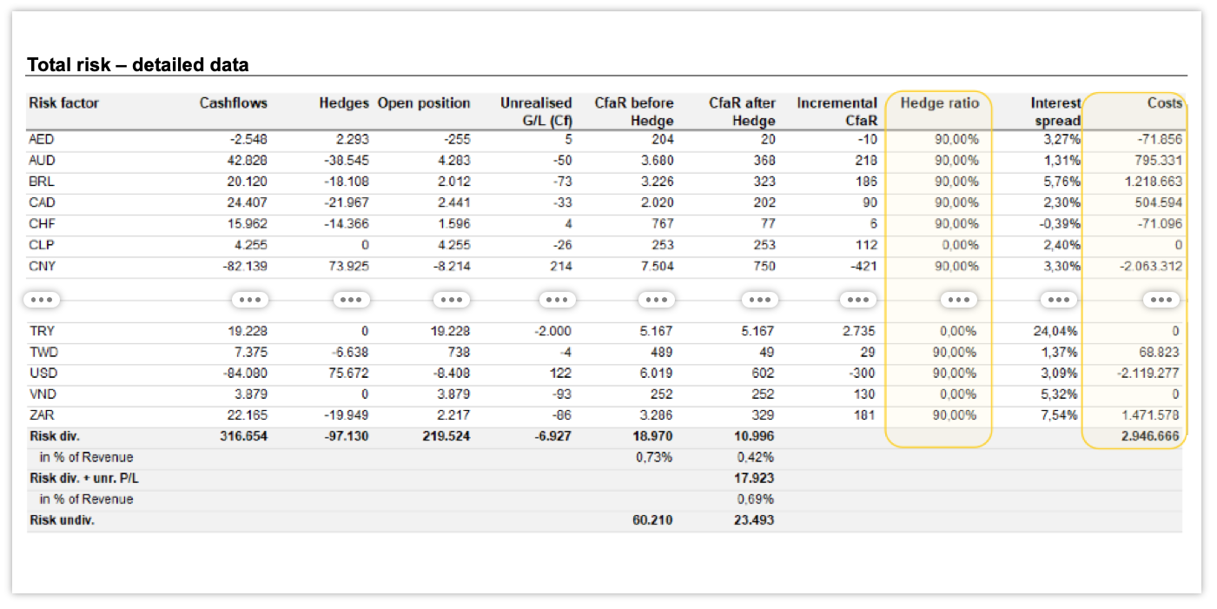Image resolution: width=1217 pixels, height=609 pixels.
Task: Select the Hedge ratio column header
Action: point(940,103)
